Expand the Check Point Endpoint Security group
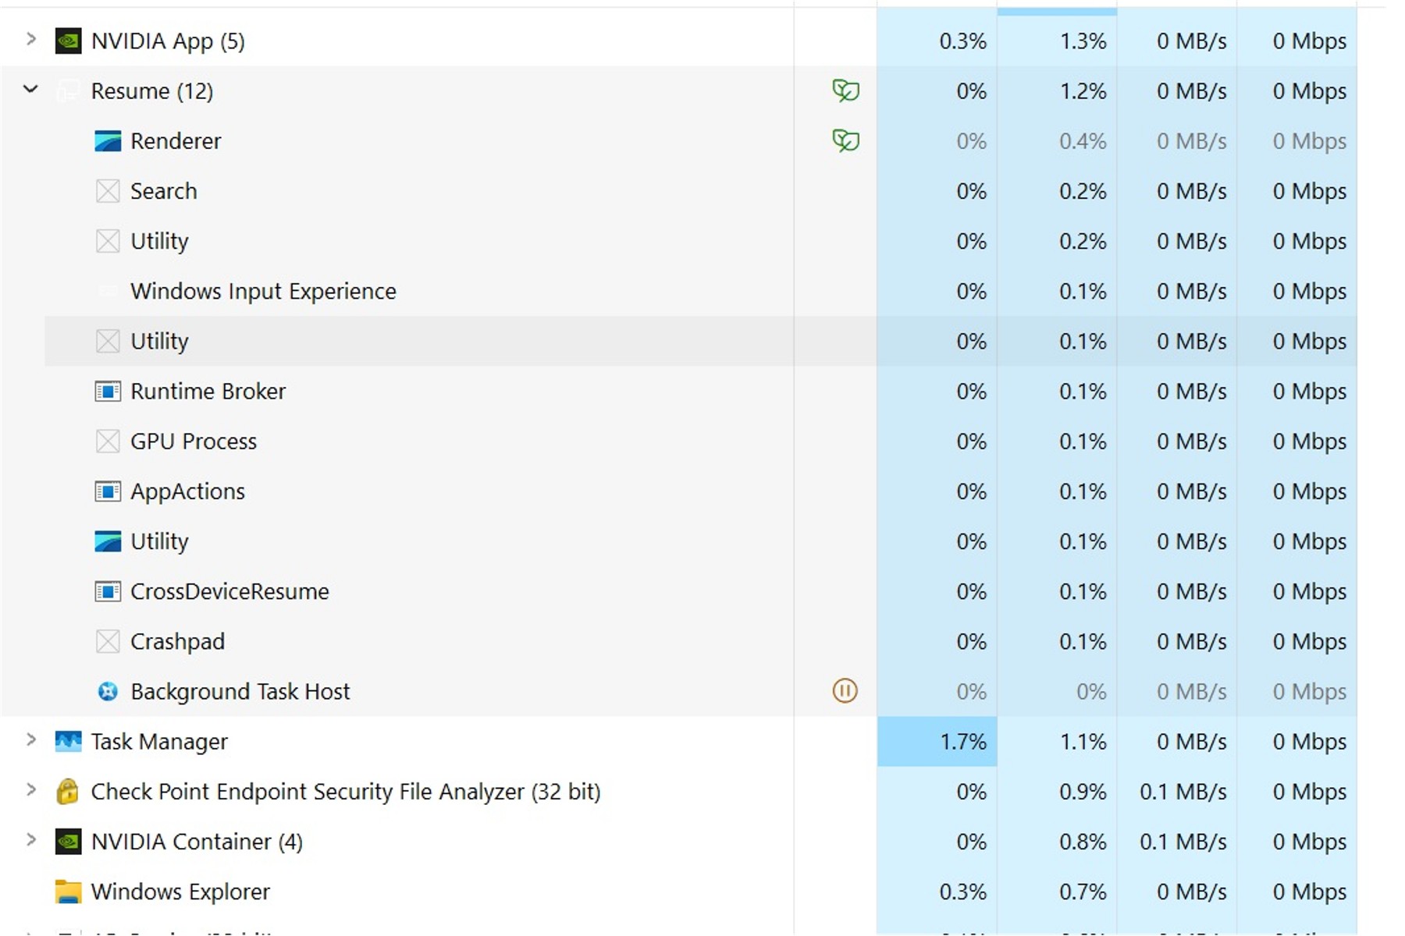 pyautogui.click(x=30, y=790)
